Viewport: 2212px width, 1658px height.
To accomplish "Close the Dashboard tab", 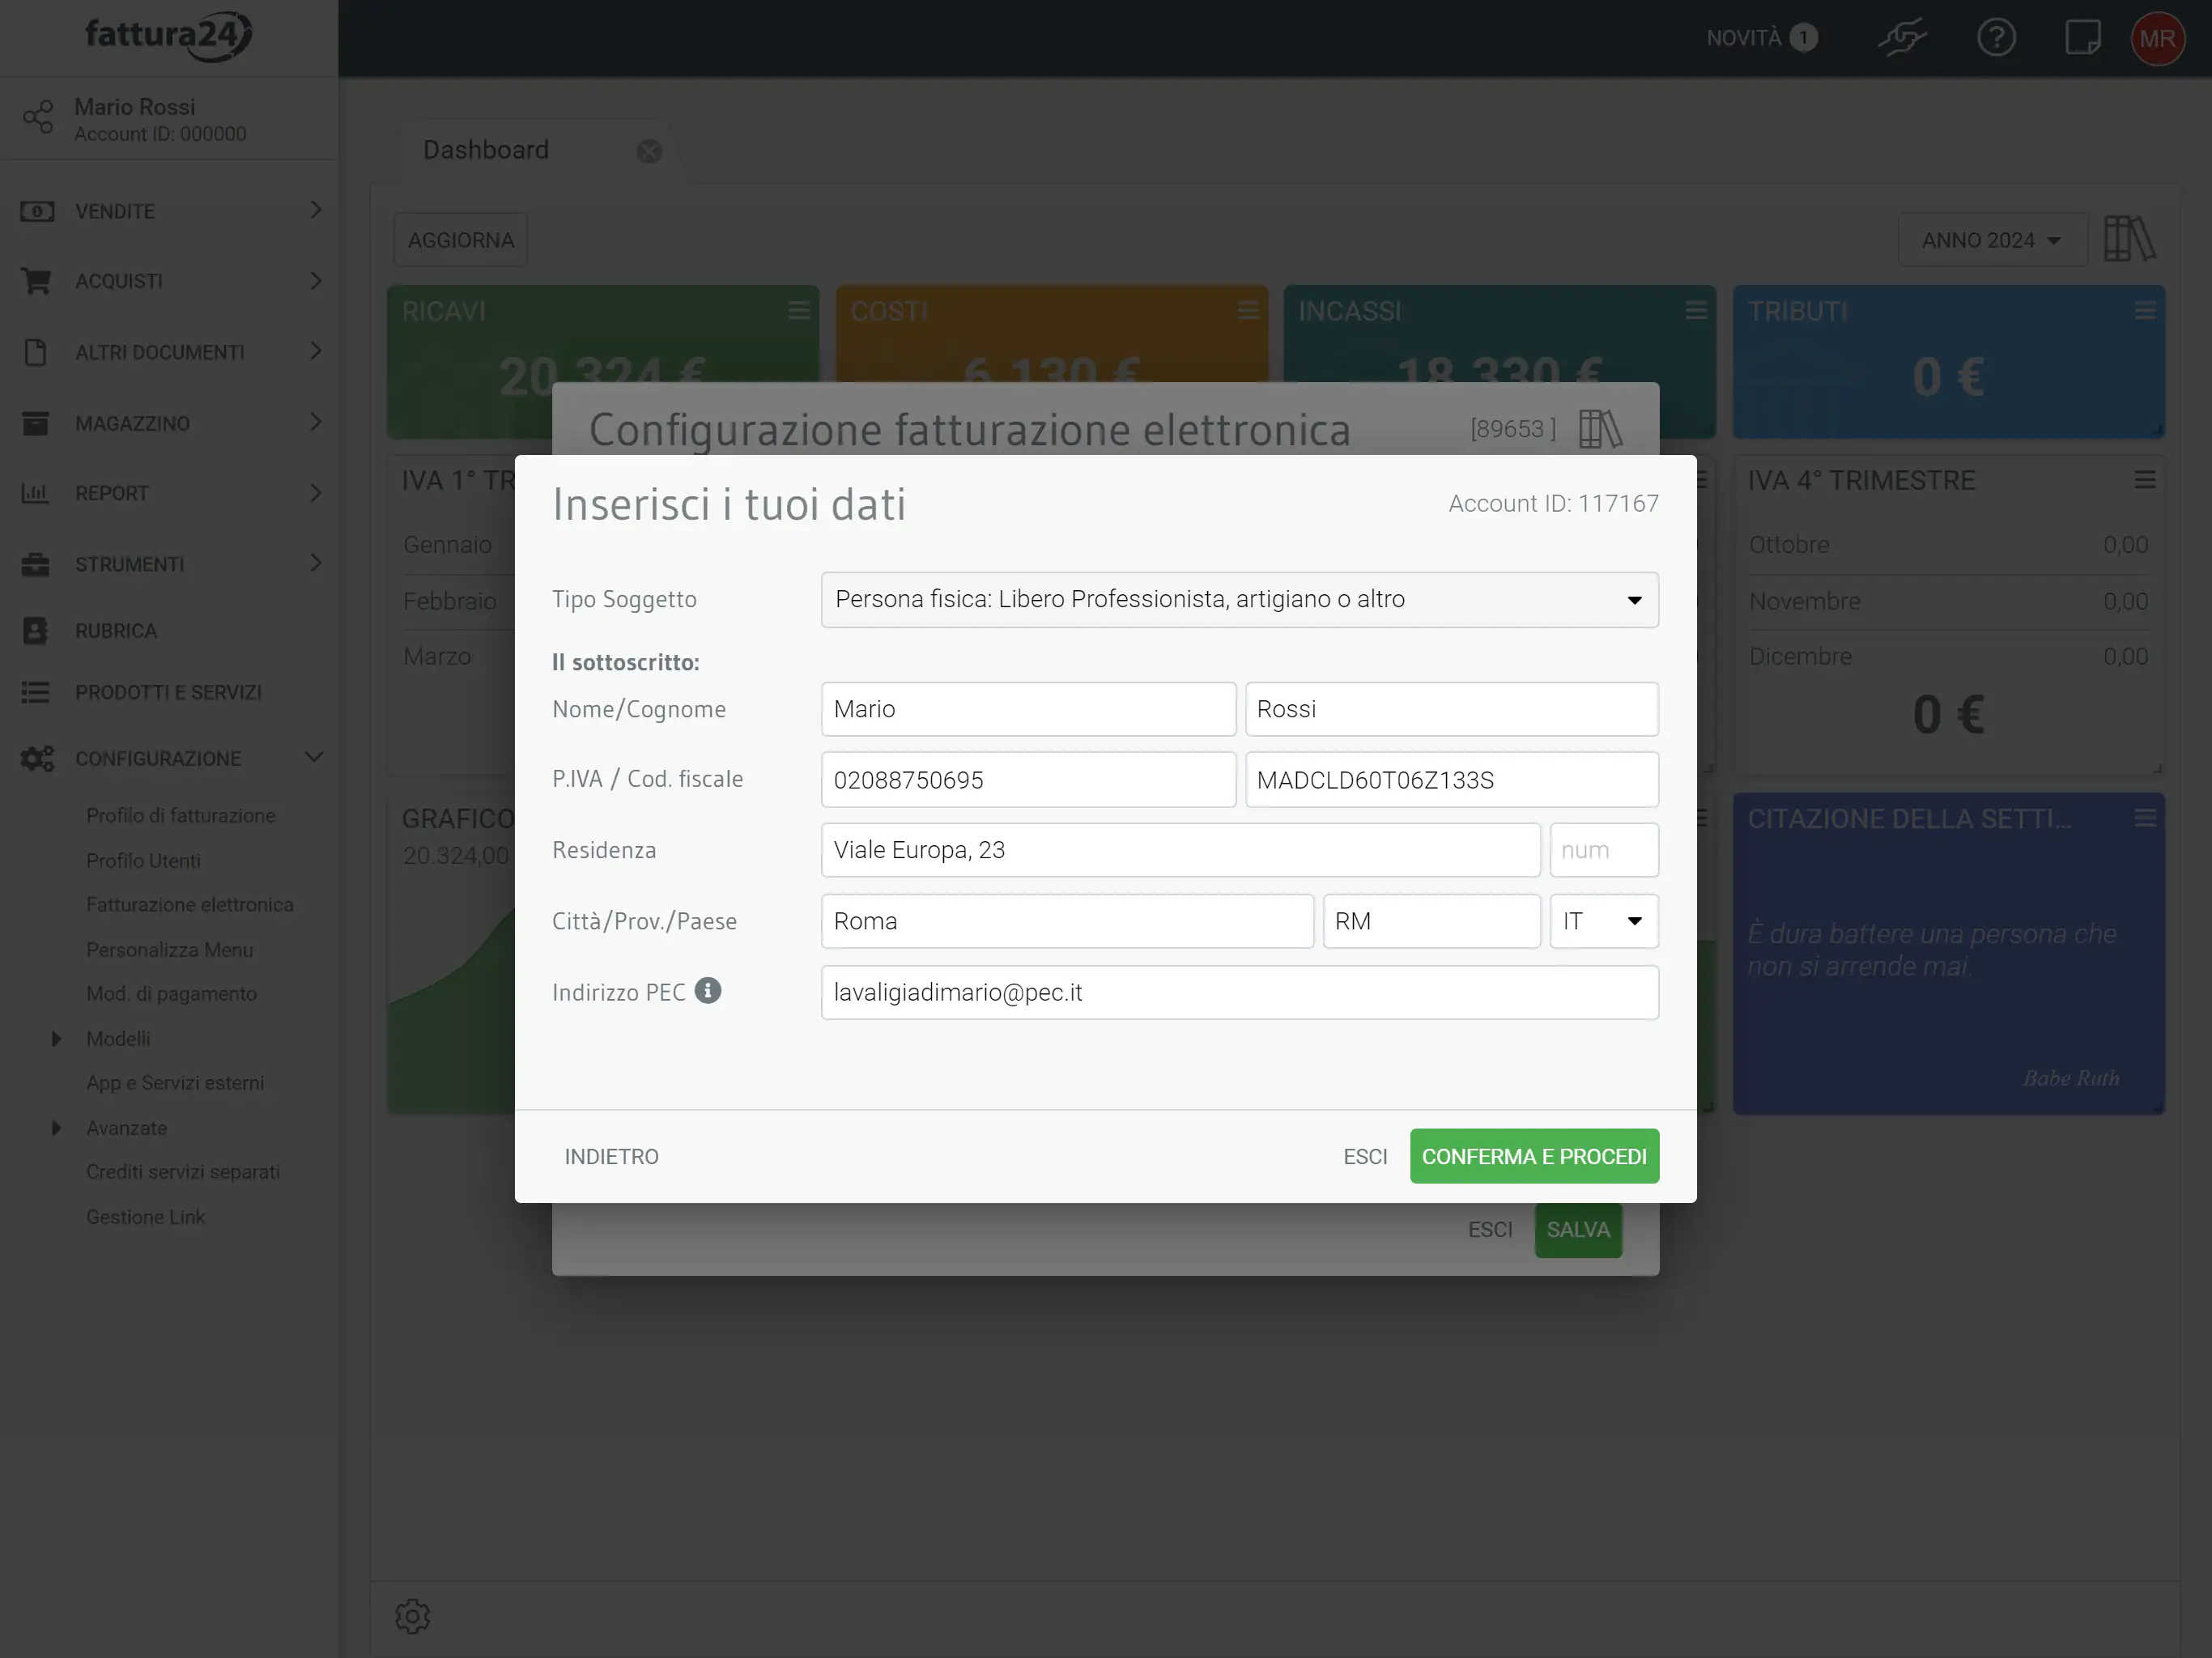I will 649,151.
